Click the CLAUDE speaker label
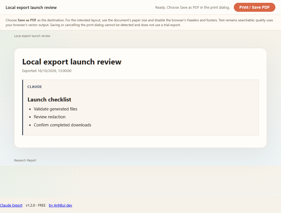Image resolution: width=281 pixels, height=213 pixels. click(x=35, y=87)
